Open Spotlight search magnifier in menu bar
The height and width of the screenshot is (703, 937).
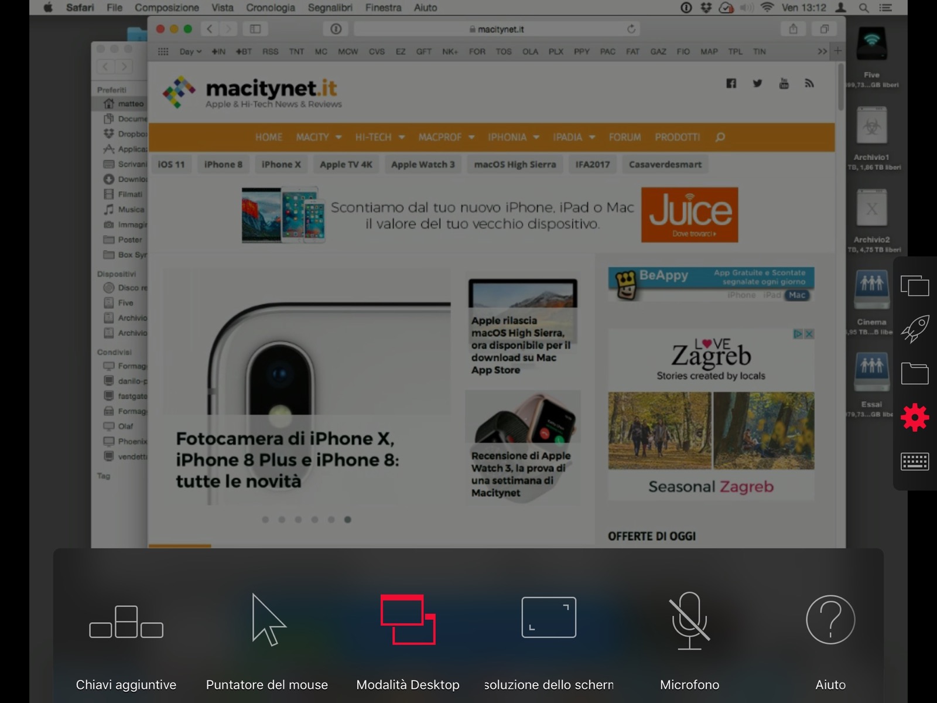click(x=864, y=8)
